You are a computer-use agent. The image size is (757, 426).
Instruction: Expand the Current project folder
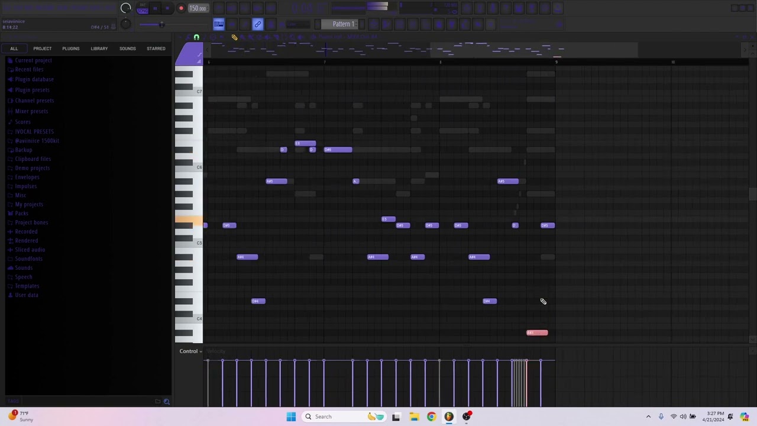[33, 60]
